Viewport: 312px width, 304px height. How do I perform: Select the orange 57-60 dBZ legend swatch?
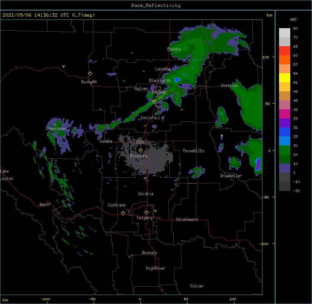click(x=284, y=60)
